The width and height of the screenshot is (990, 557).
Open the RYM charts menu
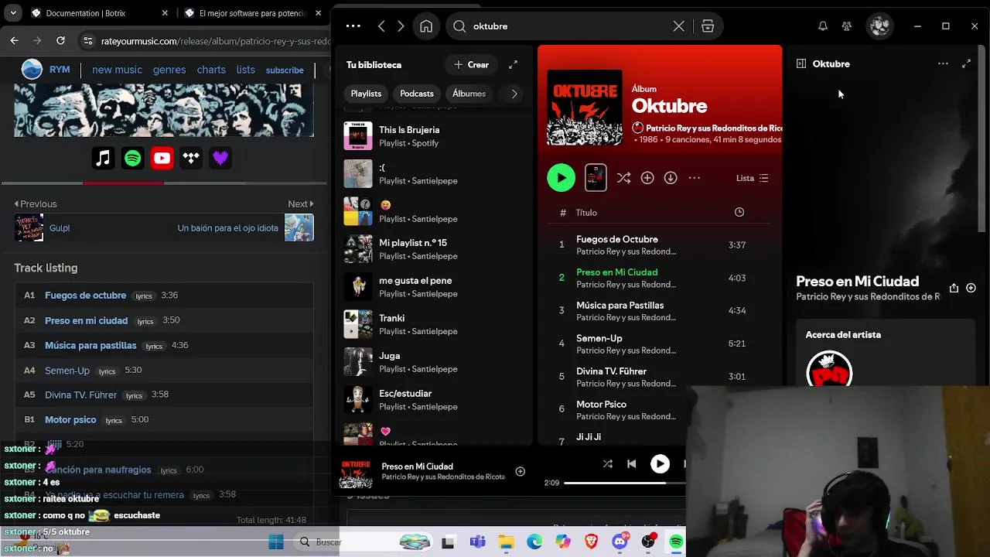pyautogui.click(x=211, y=70)
